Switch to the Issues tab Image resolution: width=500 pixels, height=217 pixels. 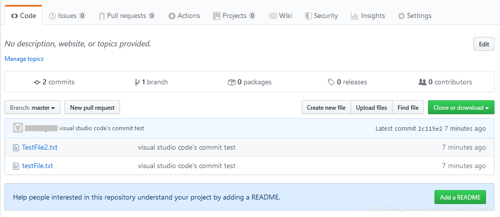pos(67,15)
